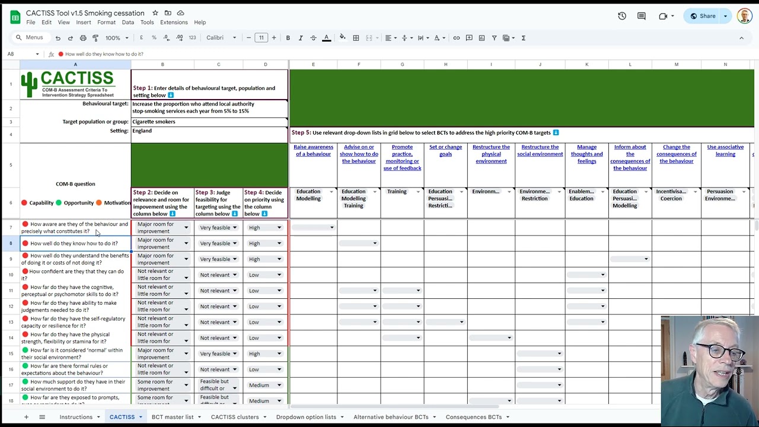Screen dimensions: 759x427
Task: Open the Calibri font dropdown
Action: [221, 38]
